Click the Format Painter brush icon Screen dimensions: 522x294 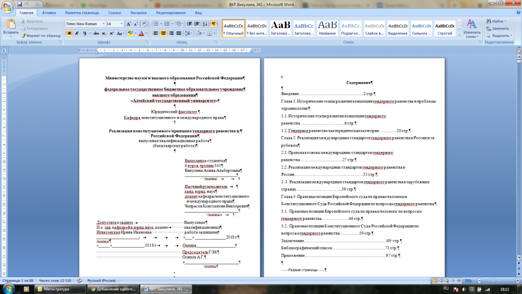23,36
